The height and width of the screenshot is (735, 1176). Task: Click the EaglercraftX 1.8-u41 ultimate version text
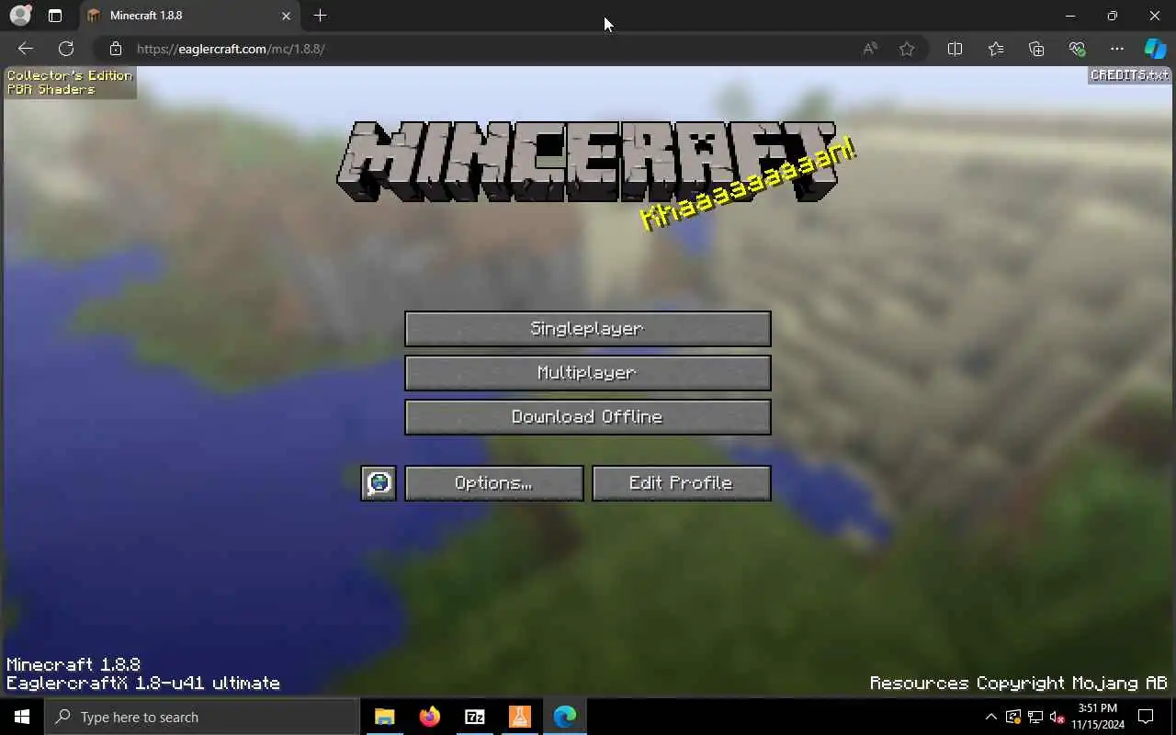coord(143,684)
